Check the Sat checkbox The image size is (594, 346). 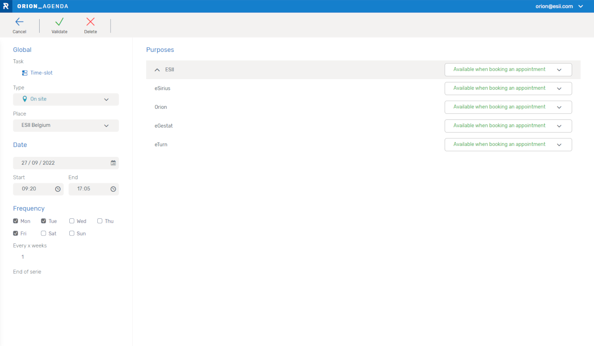44,234
